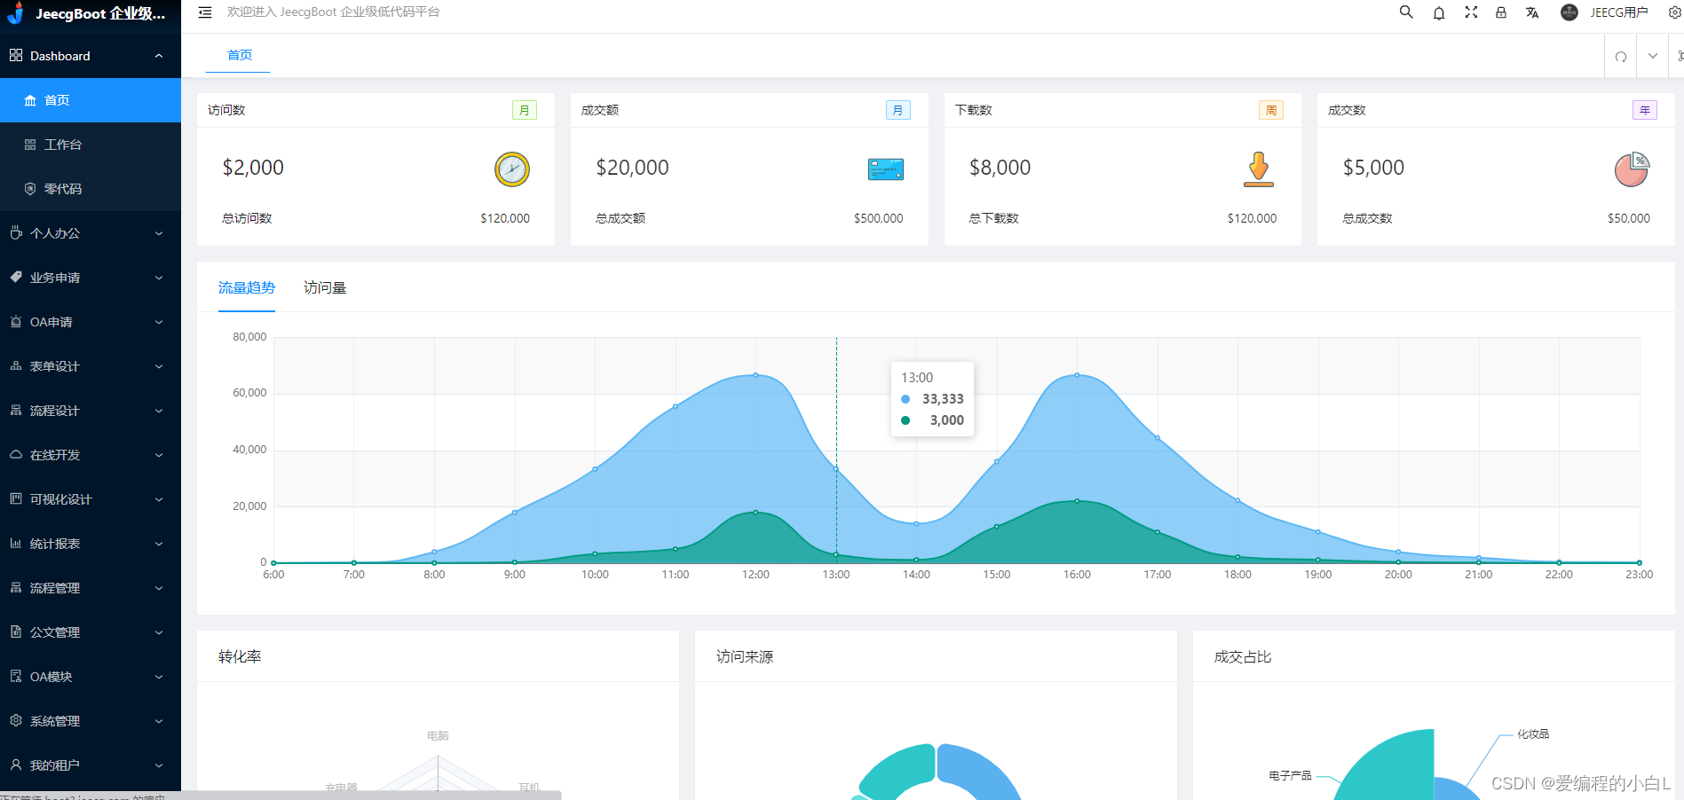Screen dimensions: 1684x800
Task: Open the tab options dropdown arrow
Action: 1653,56
